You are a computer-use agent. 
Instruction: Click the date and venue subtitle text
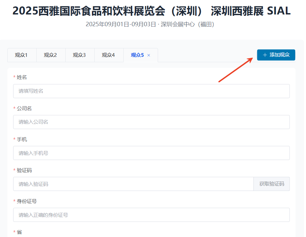[150, 24]
